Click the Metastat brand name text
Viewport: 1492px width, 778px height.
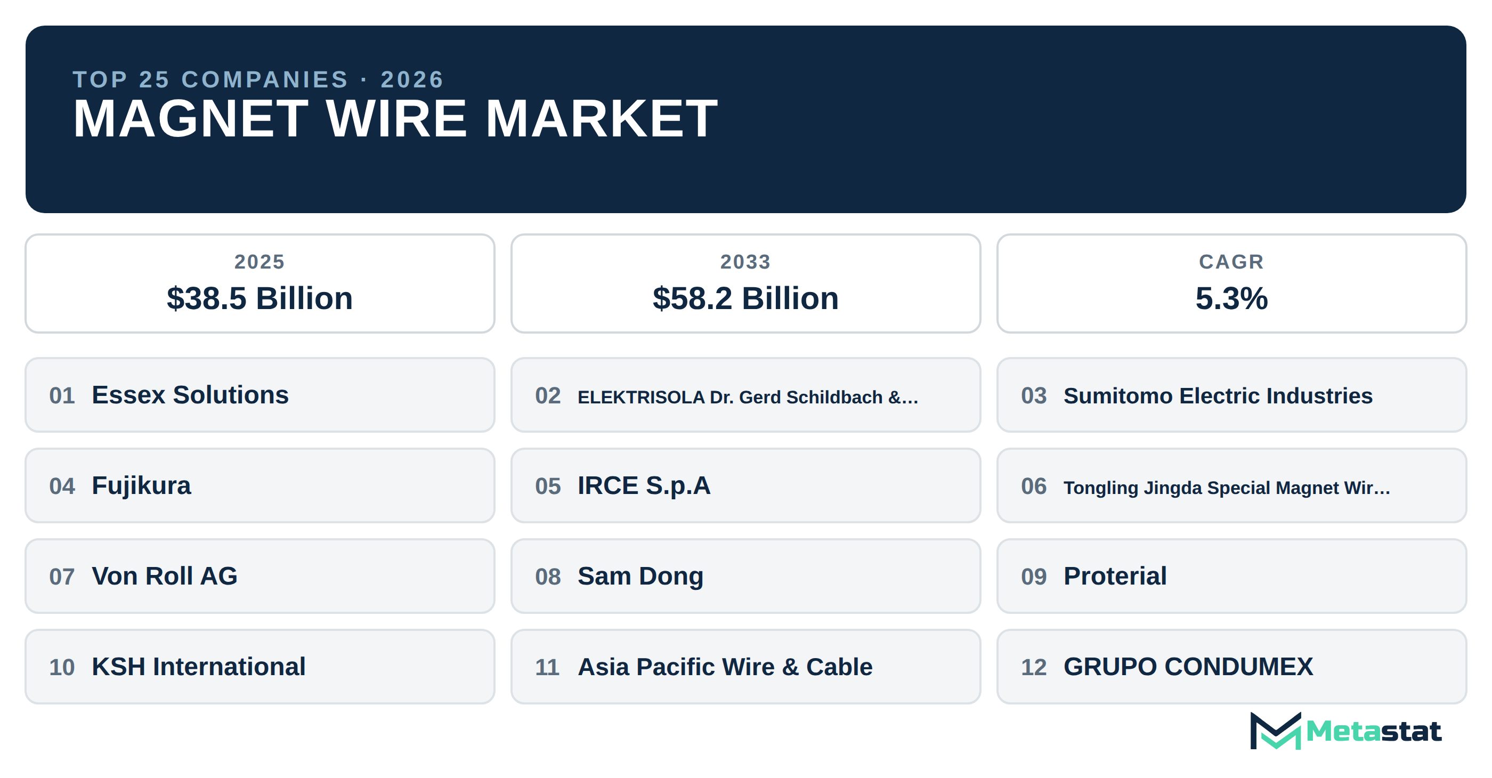click(1374, 732)
